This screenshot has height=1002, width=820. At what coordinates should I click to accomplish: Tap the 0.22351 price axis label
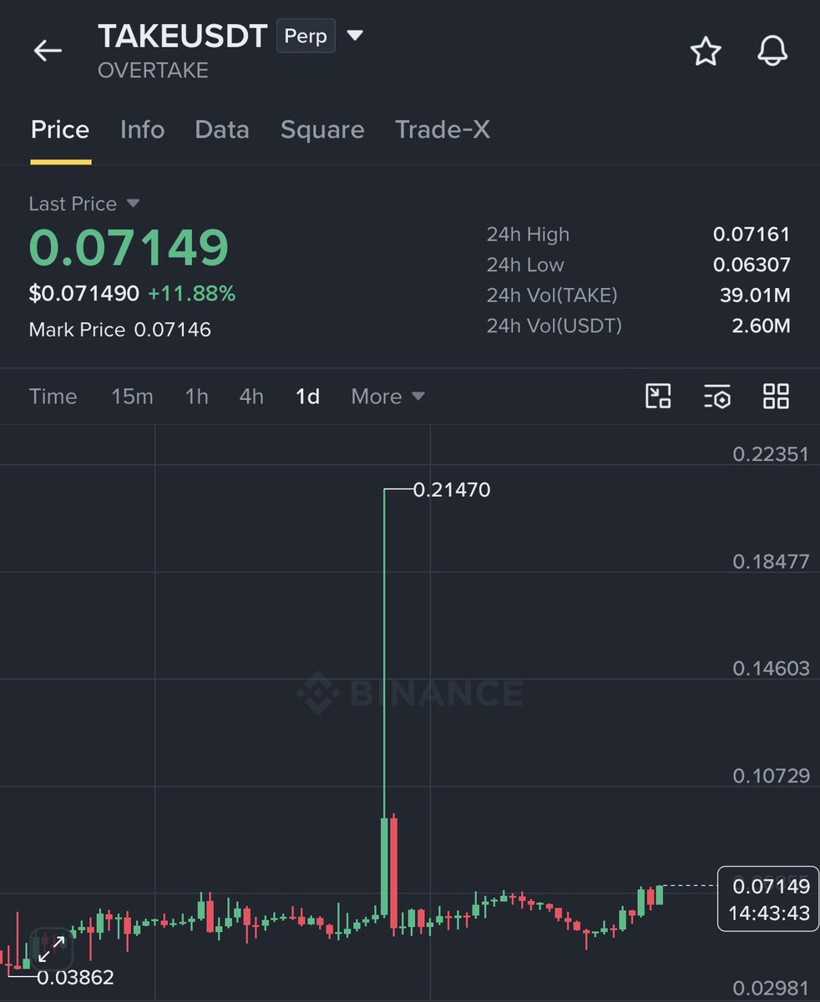coord(771,453)
